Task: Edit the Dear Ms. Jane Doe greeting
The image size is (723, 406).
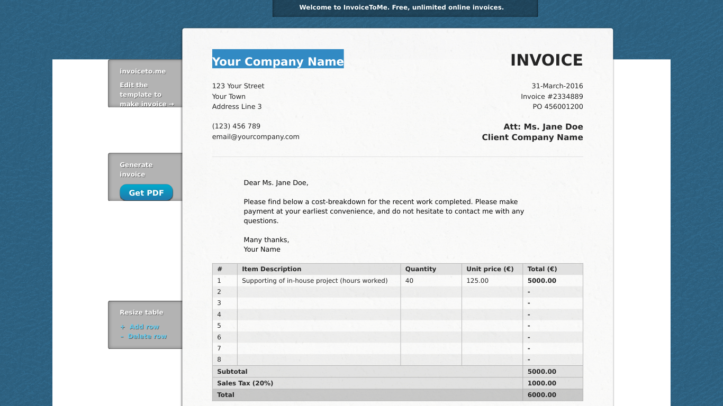Action: (x=276, y=183)
